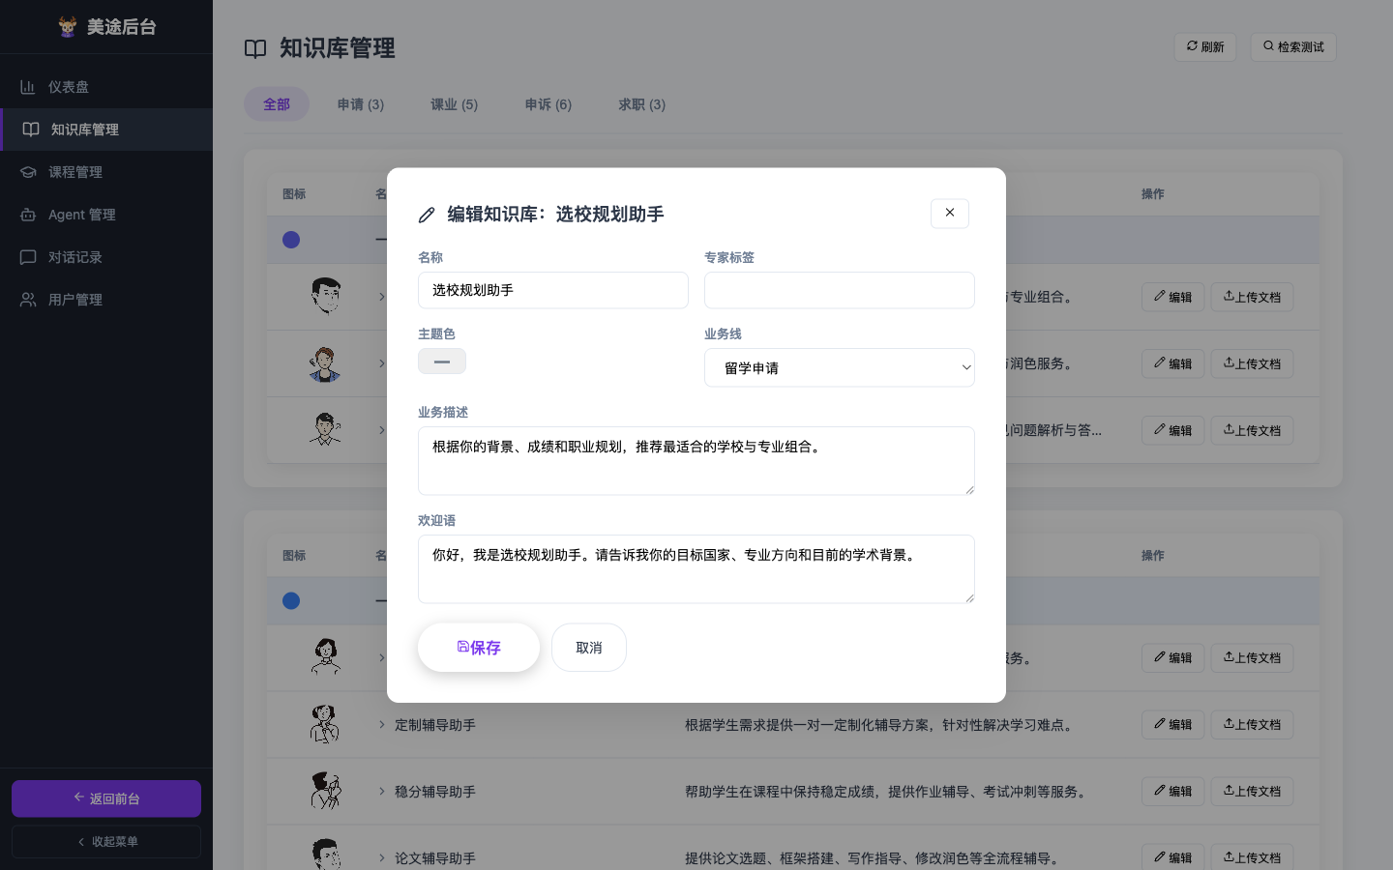This screenshot has height=870, width=1393.
Task: Open the 业务线 dropdown
Action: point(840,367)
